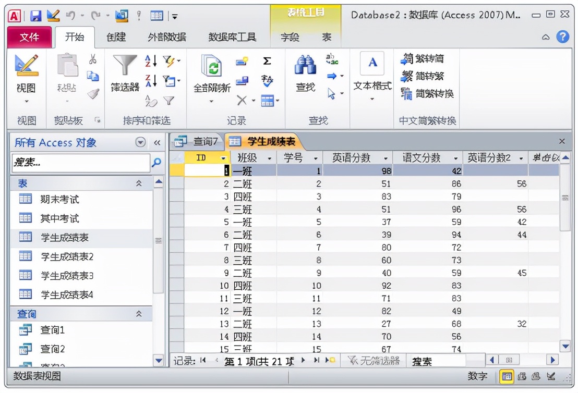The width and height of the screenshot is (578, 393).
Task: Minimize the ribbon with caret icon
Action: point(546,37)
